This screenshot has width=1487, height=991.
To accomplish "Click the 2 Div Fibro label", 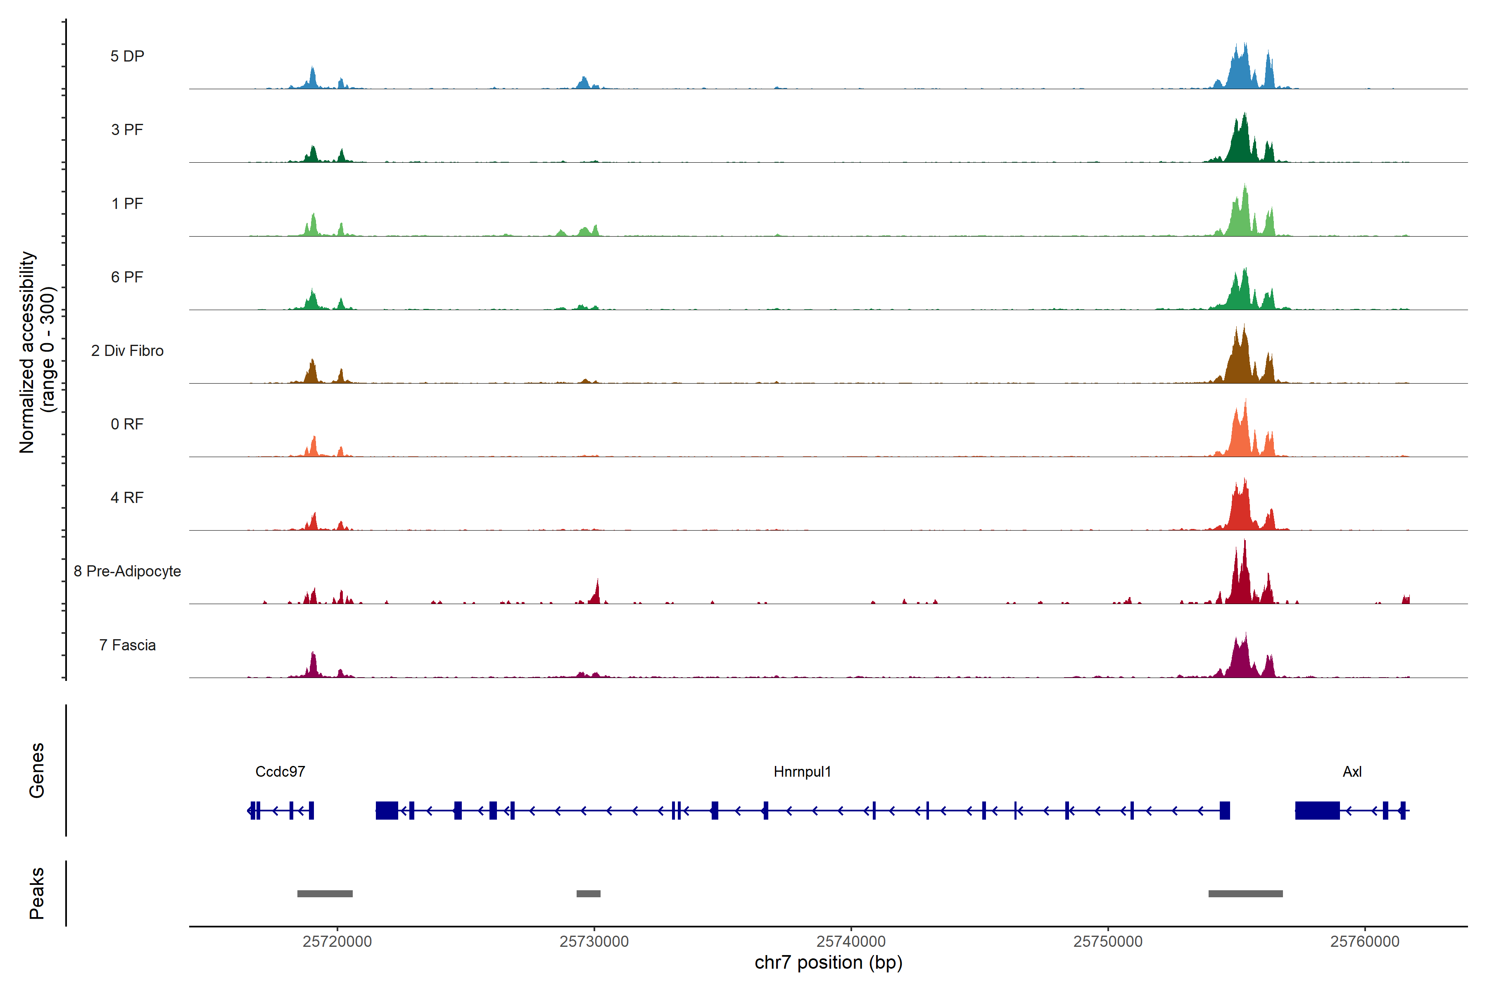I will click(x=127, y=350).
